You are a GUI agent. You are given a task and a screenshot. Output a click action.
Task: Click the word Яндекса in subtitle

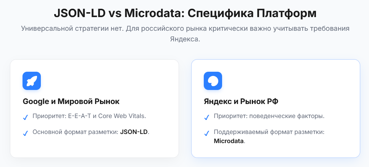185,39
